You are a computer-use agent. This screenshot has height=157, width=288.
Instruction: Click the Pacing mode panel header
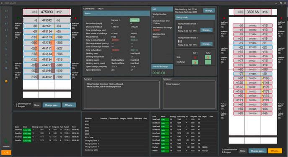click(195, 17)
